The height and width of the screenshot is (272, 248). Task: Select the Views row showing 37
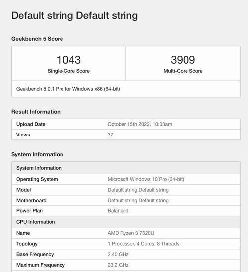(x=126, y=135)
